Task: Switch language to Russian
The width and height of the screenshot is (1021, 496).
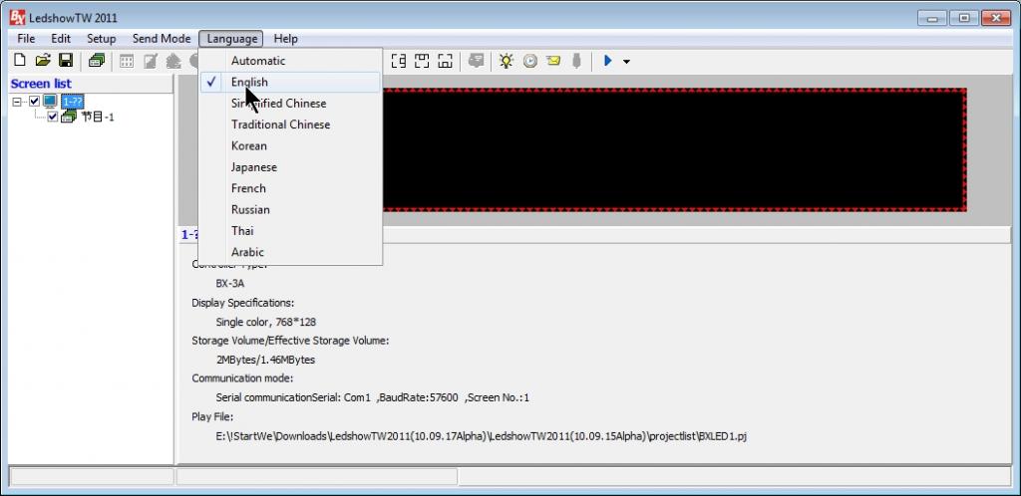Action: [290, 209]
